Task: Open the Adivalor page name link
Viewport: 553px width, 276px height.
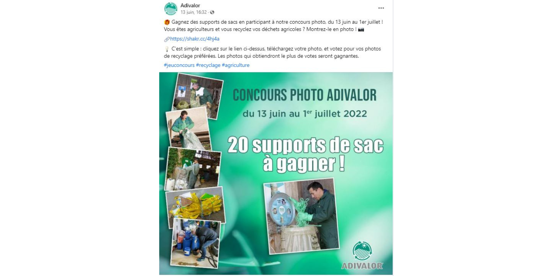Action: [x=190, y=6]
